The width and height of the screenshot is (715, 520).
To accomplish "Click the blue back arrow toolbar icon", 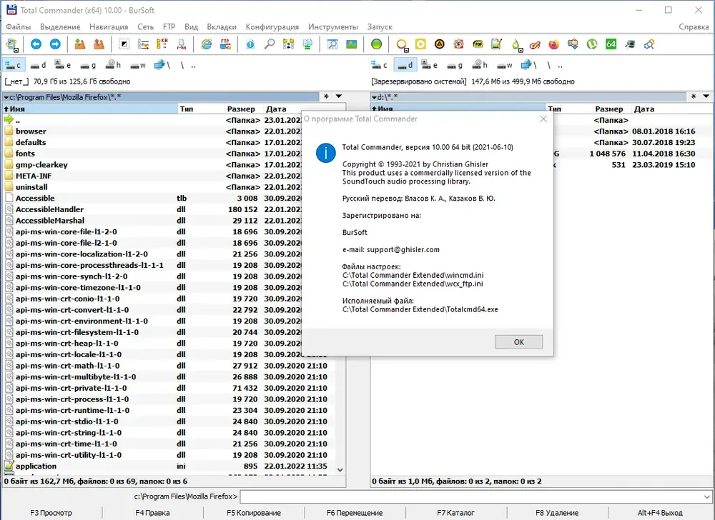I will [36, 44].
